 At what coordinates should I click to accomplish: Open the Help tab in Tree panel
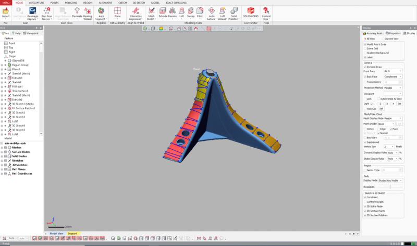16,33
